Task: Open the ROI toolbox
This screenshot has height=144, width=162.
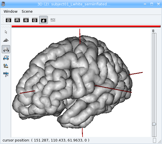Action: pyautogui.click(x=53, y=20)
